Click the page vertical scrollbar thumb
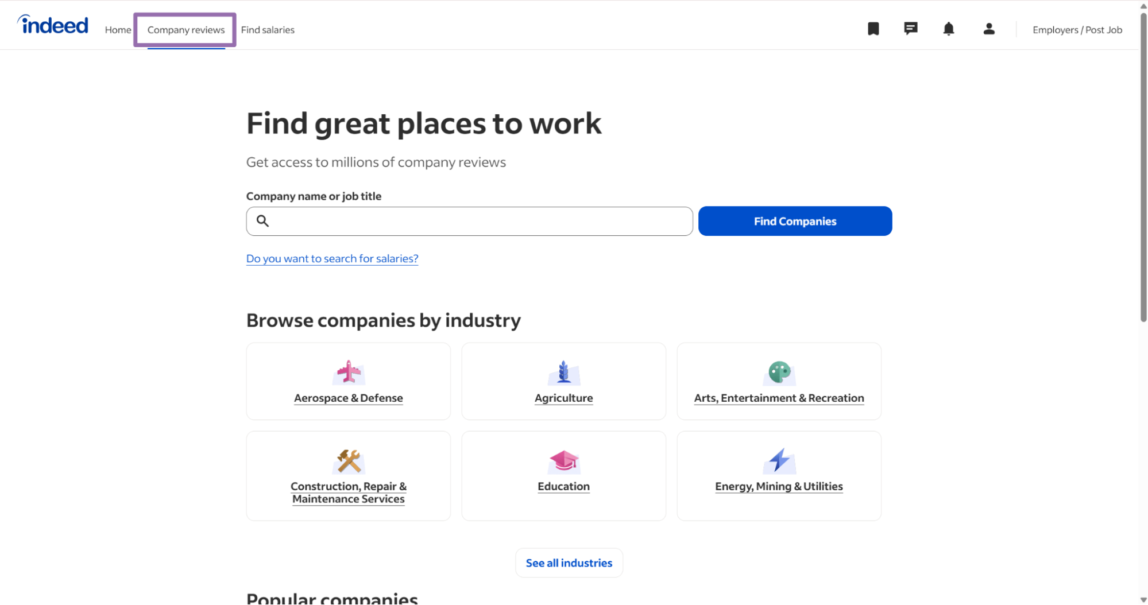The width and height of the screenshot is (1148, 605). pos(1143,166)
